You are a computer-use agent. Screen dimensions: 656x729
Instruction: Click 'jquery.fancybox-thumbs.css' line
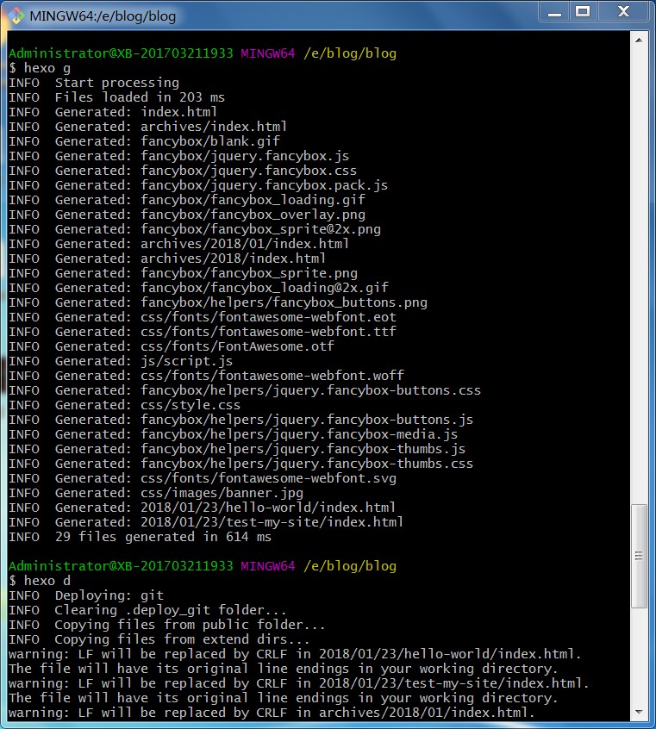click(x=241, y=464)
